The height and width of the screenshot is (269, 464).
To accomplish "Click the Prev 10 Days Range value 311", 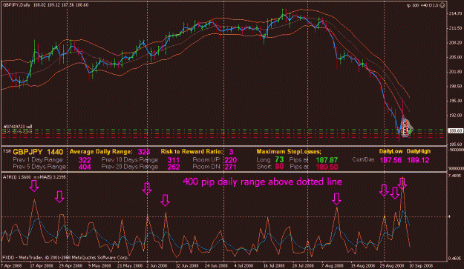I will click(174, 160).
